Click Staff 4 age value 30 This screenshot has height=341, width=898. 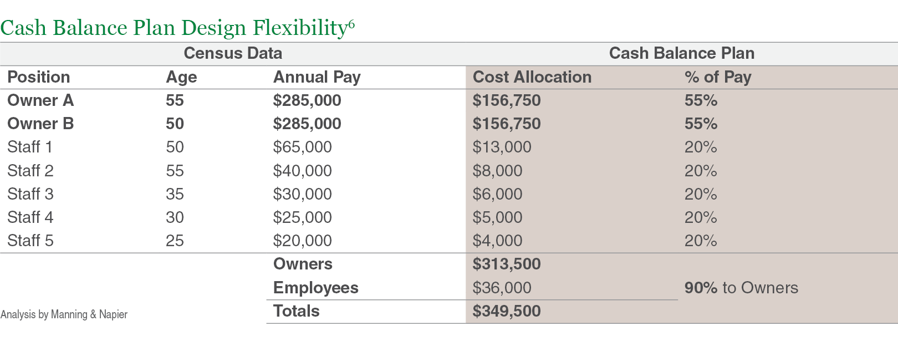point(175,217)
